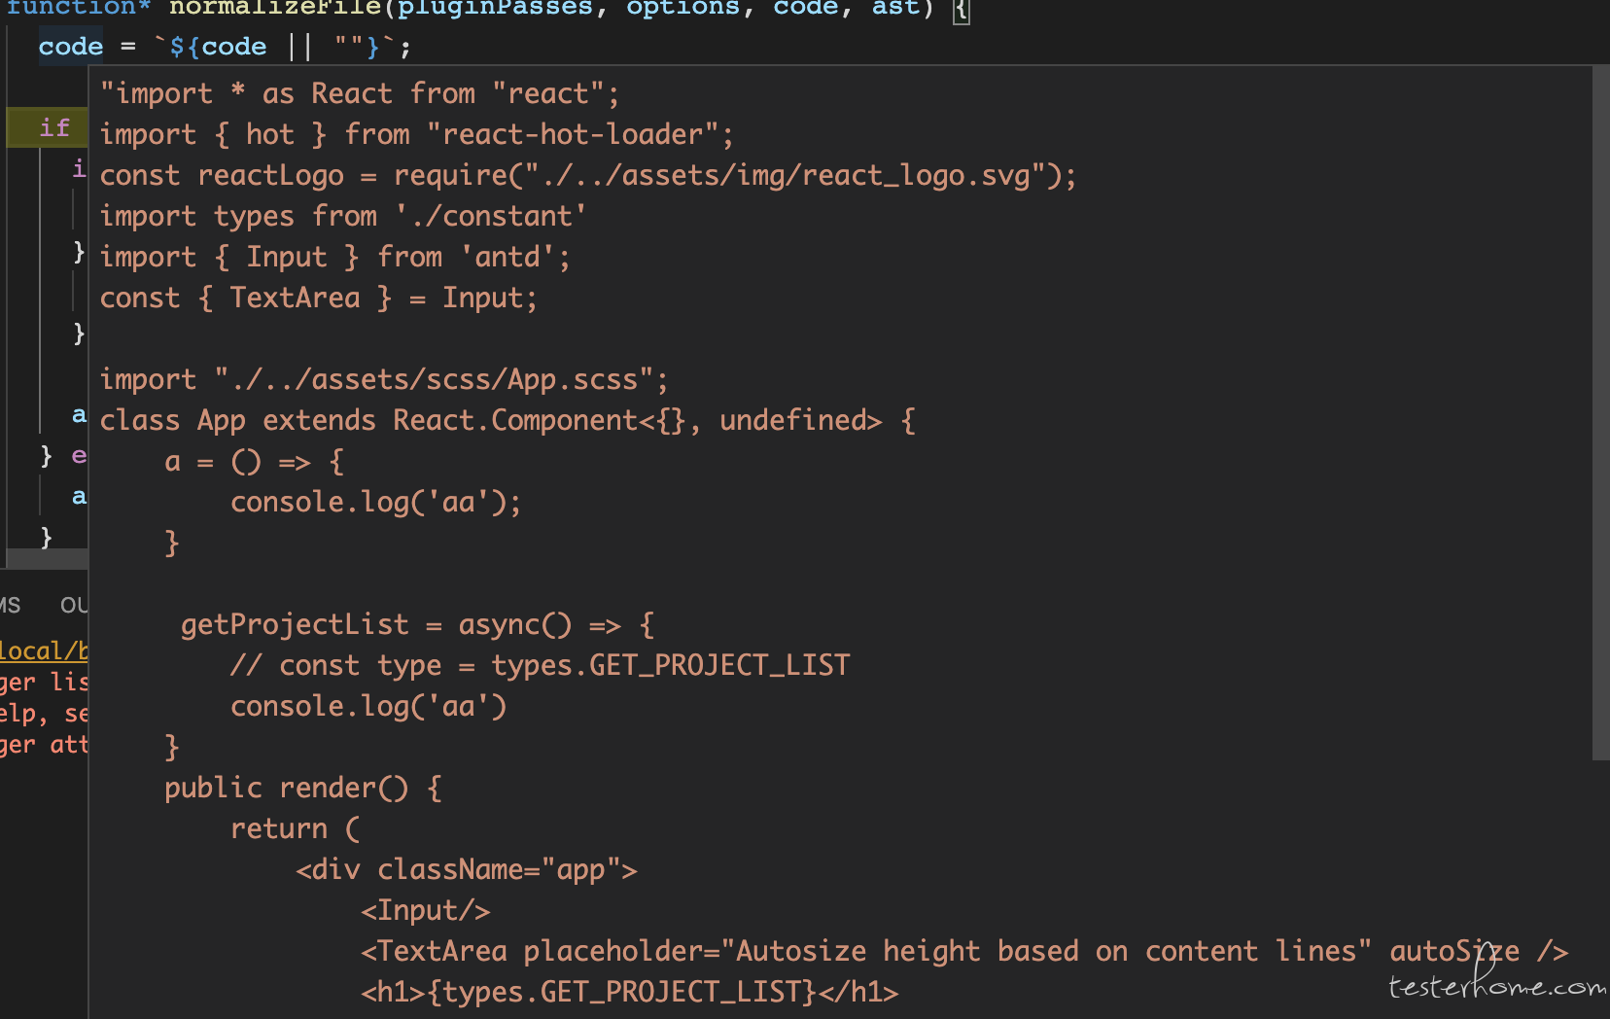Open the partially visible 'OU' panel tab
The height and width of the screenshot is (1019, 1610).
(x=74, y=605)
